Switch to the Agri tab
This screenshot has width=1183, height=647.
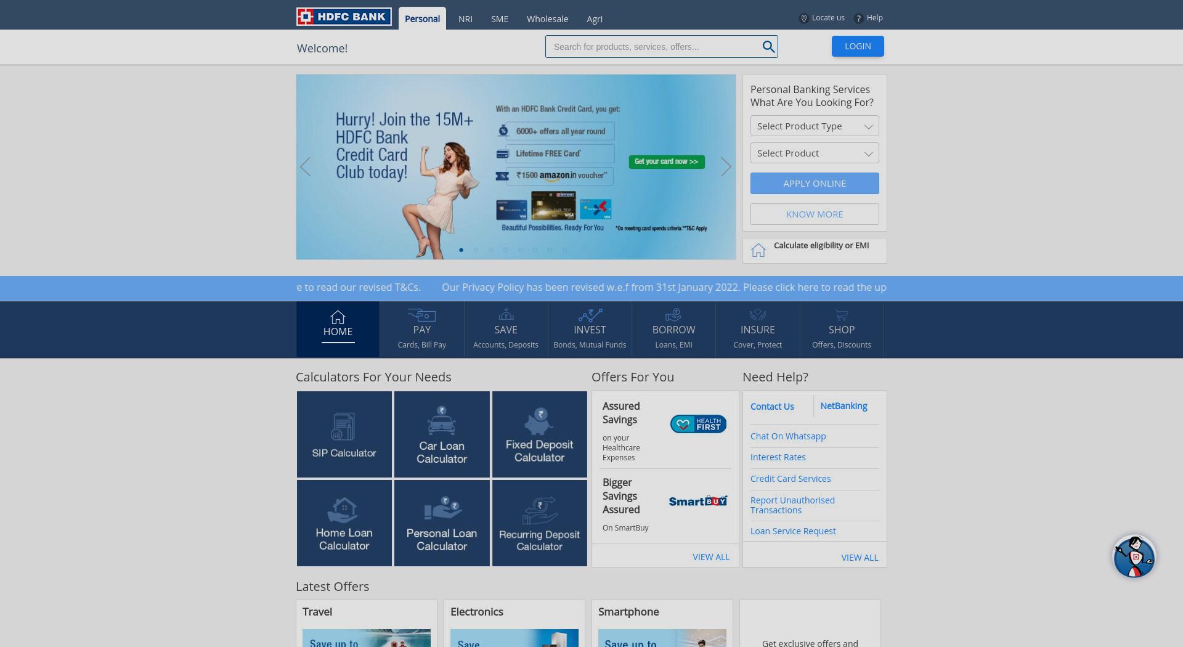tap(595, 19)
